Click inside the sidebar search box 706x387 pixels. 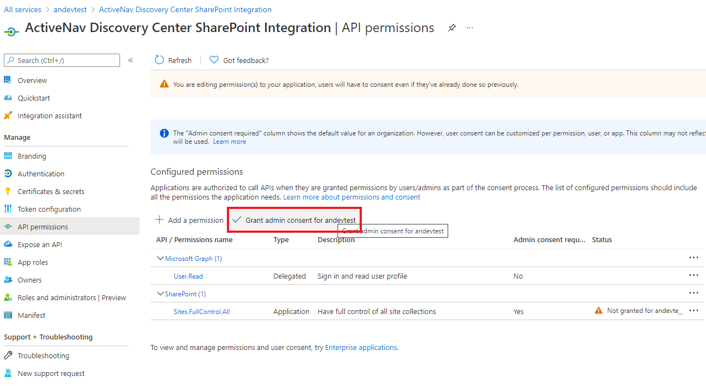(61, 60)
